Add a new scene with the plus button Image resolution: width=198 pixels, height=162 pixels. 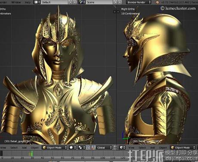coord(116,2)
